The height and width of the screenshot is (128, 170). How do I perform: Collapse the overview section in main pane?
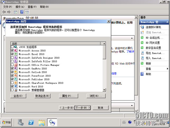coord(132,38)
